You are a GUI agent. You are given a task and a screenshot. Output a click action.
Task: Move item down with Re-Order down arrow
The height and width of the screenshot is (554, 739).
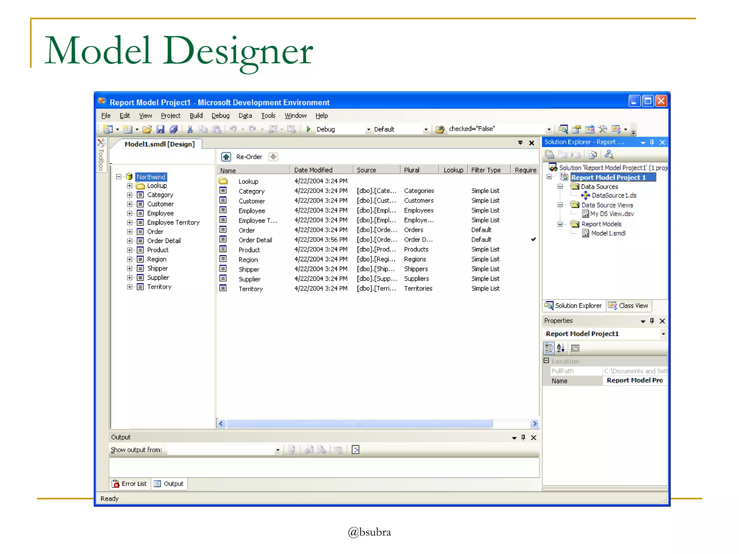pos(273,157)
